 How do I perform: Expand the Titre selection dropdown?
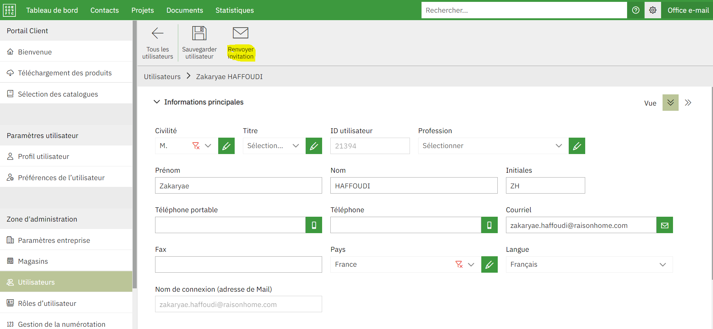(x=296, y=146)
